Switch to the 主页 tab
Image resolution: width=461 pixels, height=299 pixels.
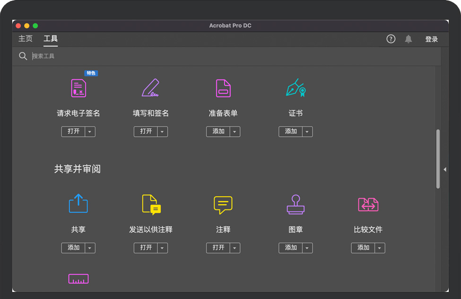(26, 39)
